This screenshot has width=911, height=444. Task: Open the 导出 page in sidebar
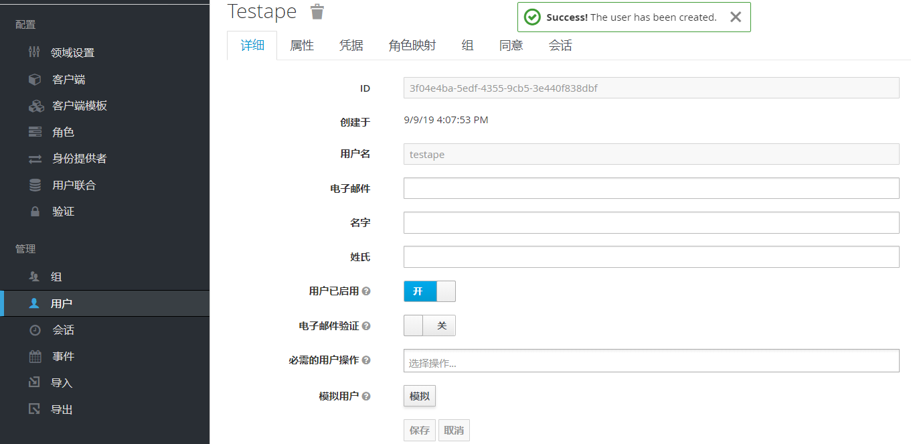pyautogui.click(x=62, y=409)
